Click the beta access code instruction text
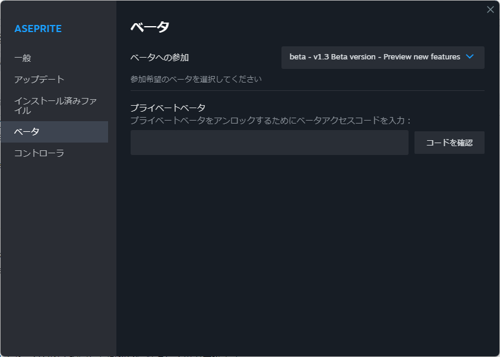 click(x=270, y=121)
